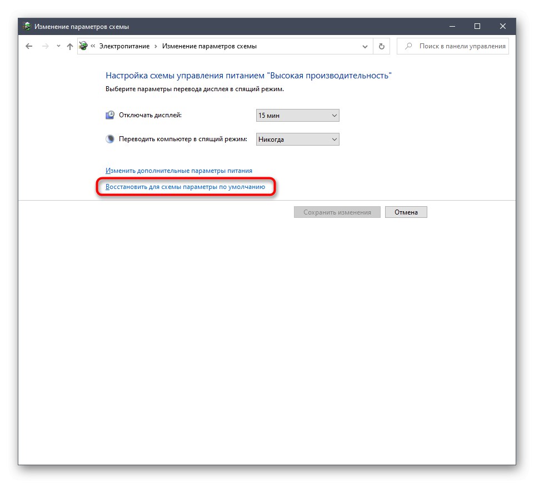The image size is (534, 483).
Task: Click the up one level arrow
Action: coord(69,46)
